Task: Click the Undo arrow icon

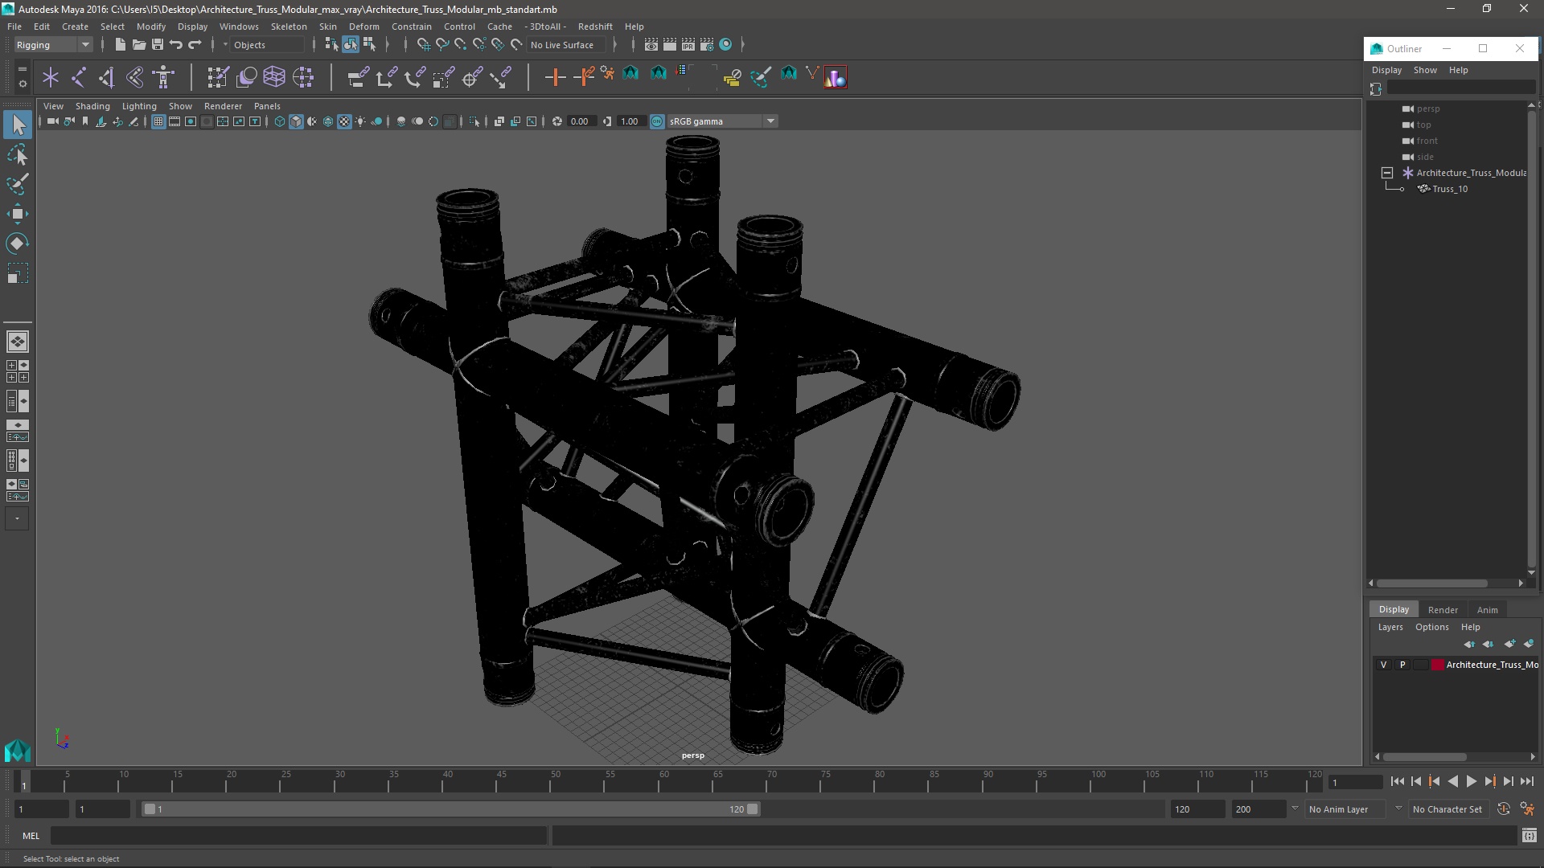Action: (176, 45)
